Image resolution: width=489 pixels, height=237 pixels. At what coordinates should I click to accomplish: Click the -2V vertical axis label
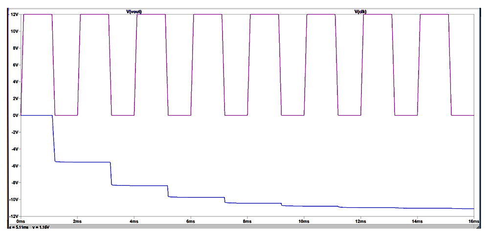[x=15, y=132]
